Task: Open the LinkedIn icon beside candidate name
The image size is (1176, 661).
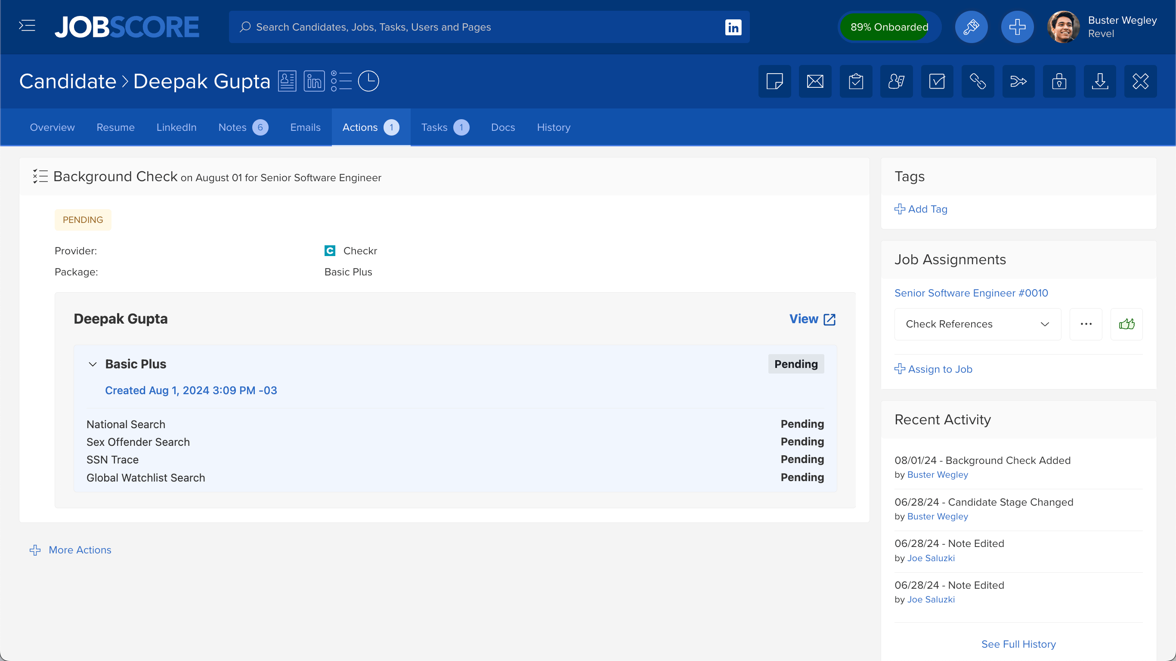Action: point(314,81)
